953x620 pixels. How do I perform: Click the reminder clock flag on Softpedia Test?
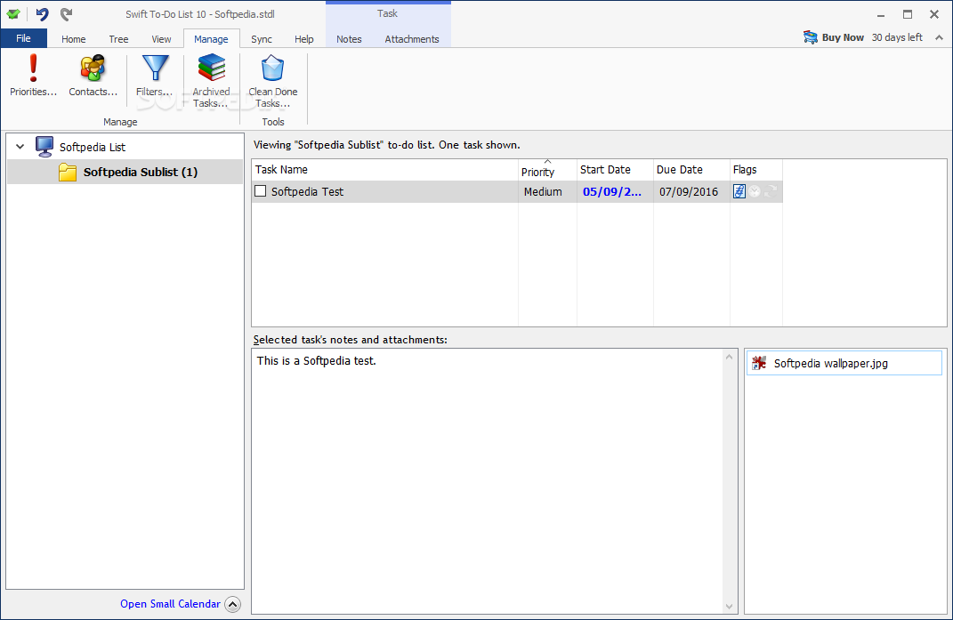click(755, 191)
